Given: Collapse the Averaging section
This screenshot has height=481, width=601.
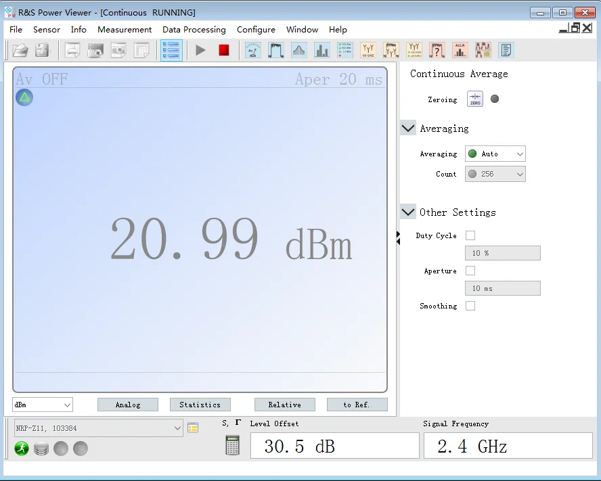Looking at the screenshot, I should tap(408, 128).
